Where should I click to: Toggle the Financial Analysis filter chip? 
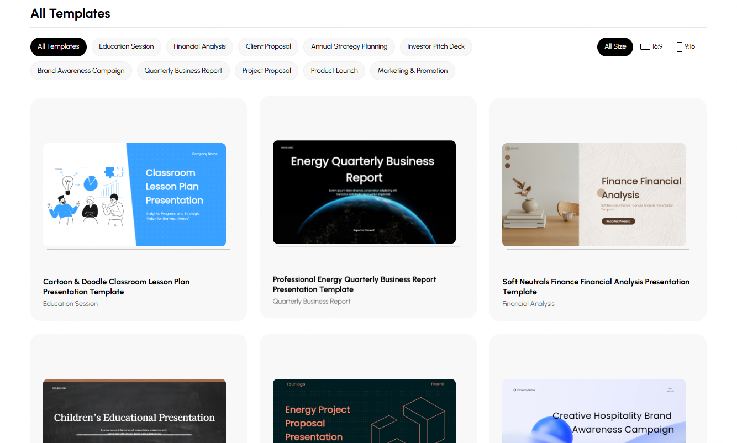point(199,46)
